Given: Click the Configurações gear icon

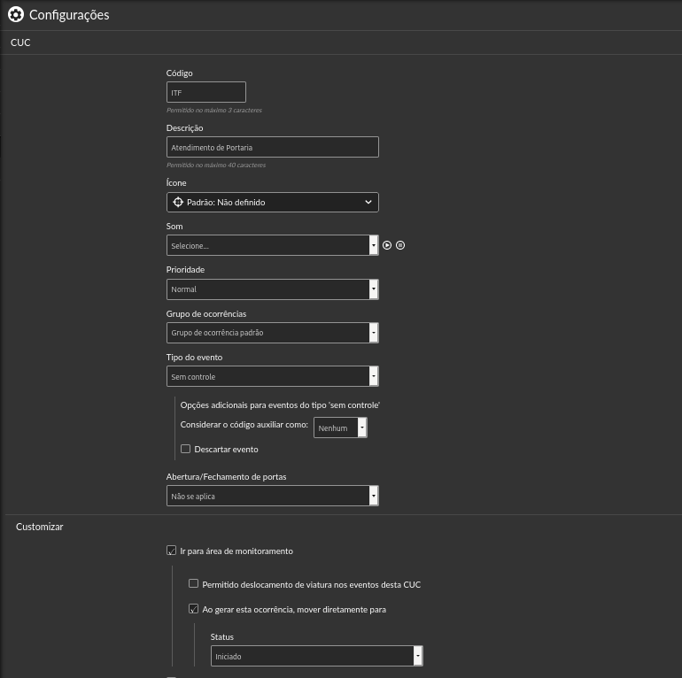Looking at the screenshot, I should pos(16,14).
